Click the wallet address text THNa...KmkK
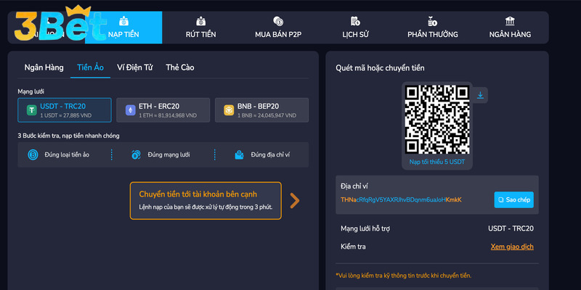Screen dimensions: 581x290 click(x=401, y=200)
